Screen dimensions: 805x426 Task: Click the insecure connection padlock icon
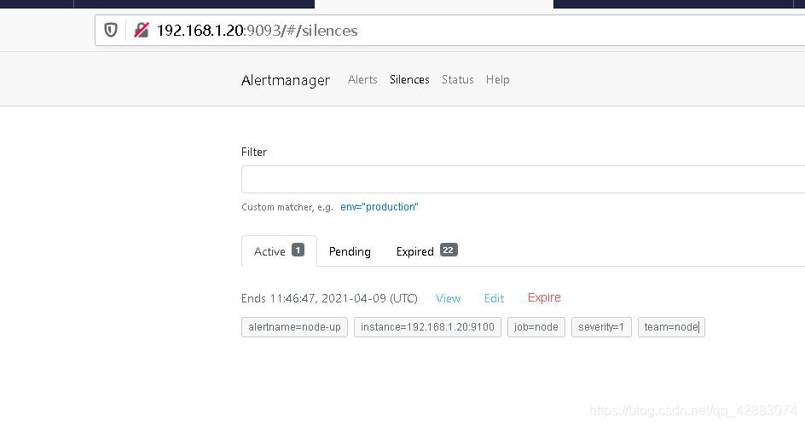coord(142,30)
